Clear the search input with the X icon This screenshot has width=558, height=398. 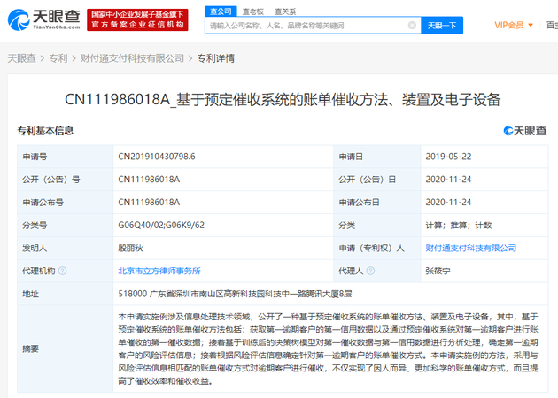tap(412, 26)
